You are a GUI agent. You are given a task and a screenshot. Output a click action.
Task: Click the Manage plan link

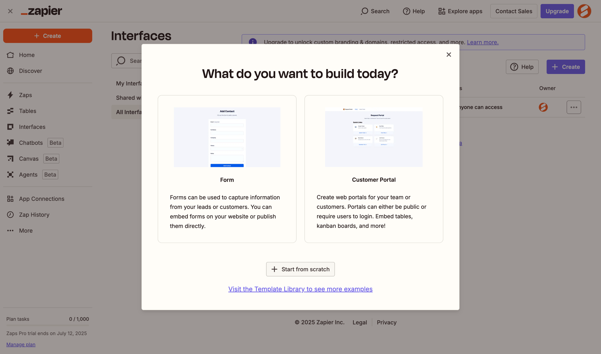point(21,344)
